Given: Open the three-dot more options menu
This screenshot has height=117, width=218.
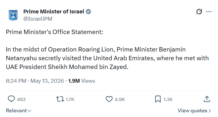Looking at the screenshot, I should point(209,12).
